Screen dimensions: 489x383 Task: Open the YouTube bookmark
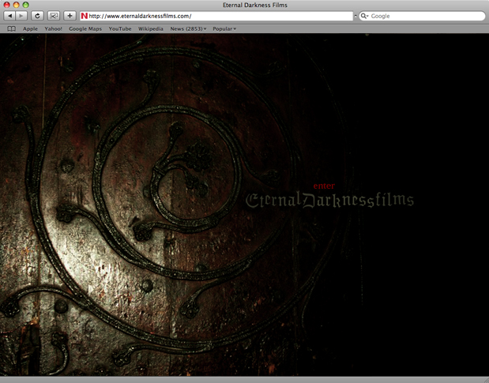pyautogui.click(x=120, y=28)
